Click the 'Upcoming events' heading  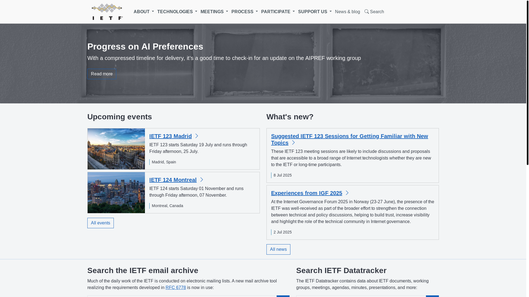(120, 117)
